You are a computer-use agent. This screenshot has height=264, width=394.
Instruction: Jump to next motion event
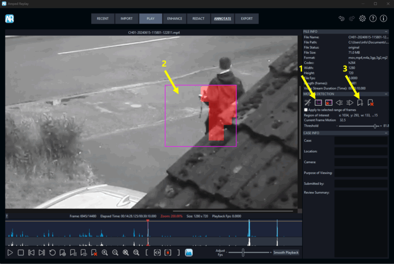pyautogui.click(x=350, y=102)
